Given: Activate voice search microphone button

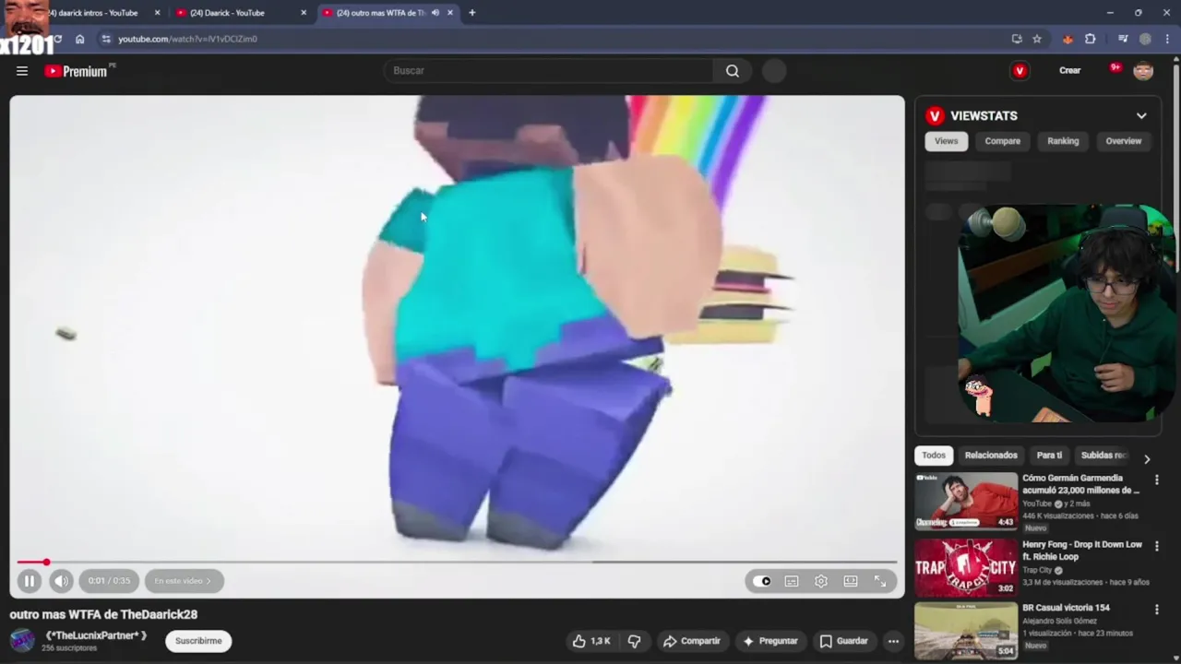Looking at the screenshot, I should click(774, 71).
